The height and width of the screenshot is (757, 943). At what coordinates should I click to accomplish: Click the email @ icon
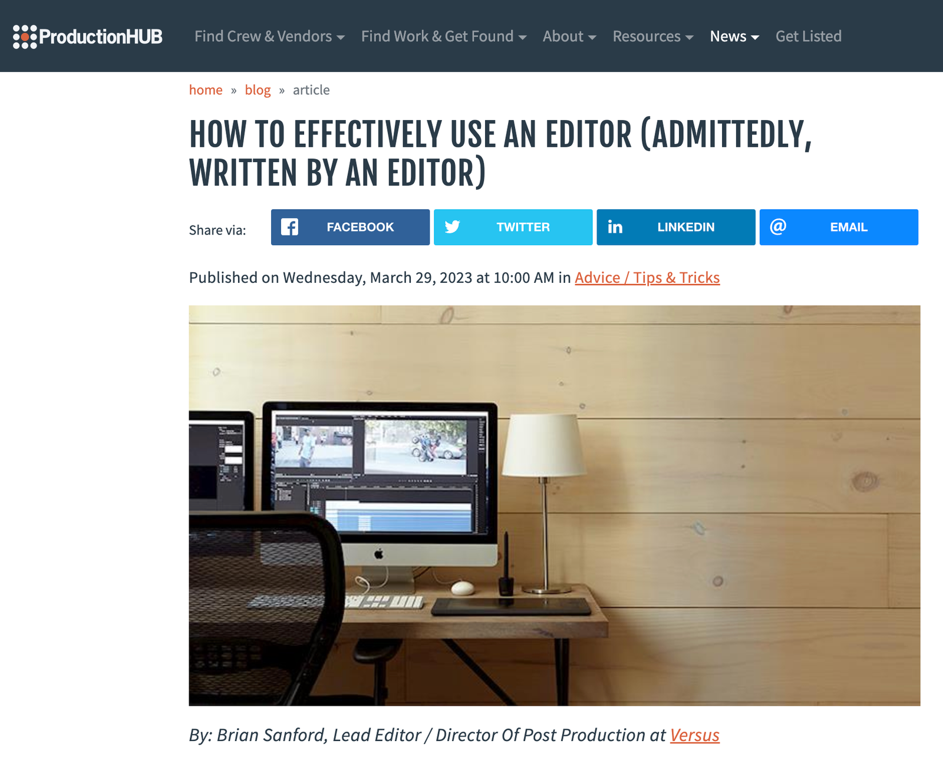point(778,227)
